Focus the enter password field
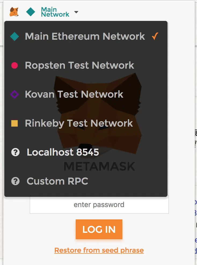Screen dimensions: 197x265 click(x=99, y=205)
